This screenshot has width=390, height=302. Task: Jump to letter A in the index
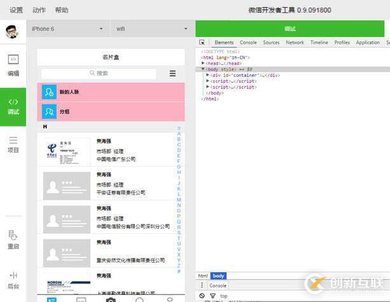pyautogui.click(x=179, y=134)
